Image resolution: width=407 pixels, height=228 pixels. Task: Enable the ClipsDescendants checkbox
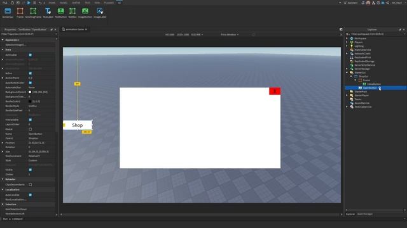point(31,184)
